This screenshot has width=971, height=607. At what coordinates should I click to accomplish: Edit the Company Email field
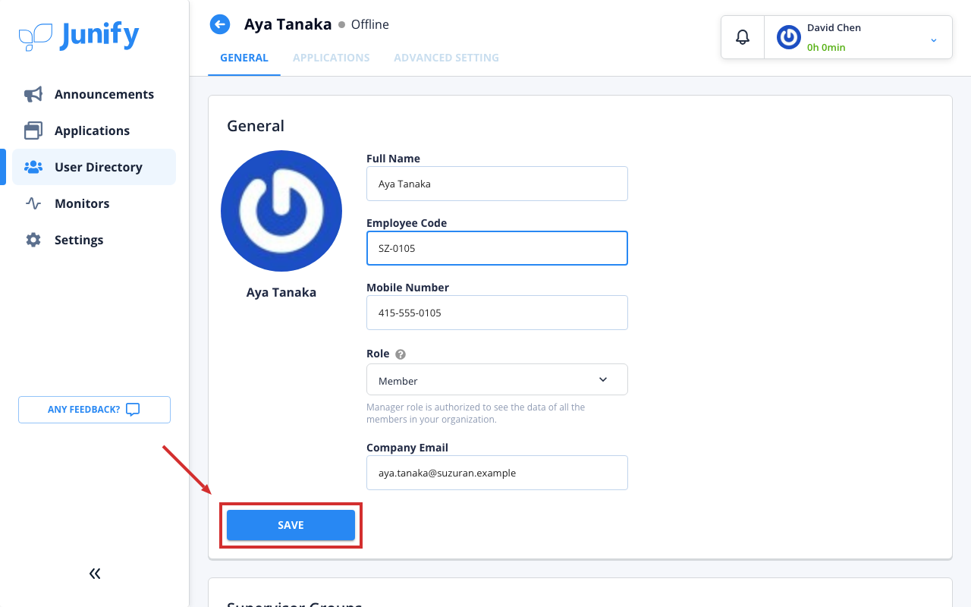[497, 473]
